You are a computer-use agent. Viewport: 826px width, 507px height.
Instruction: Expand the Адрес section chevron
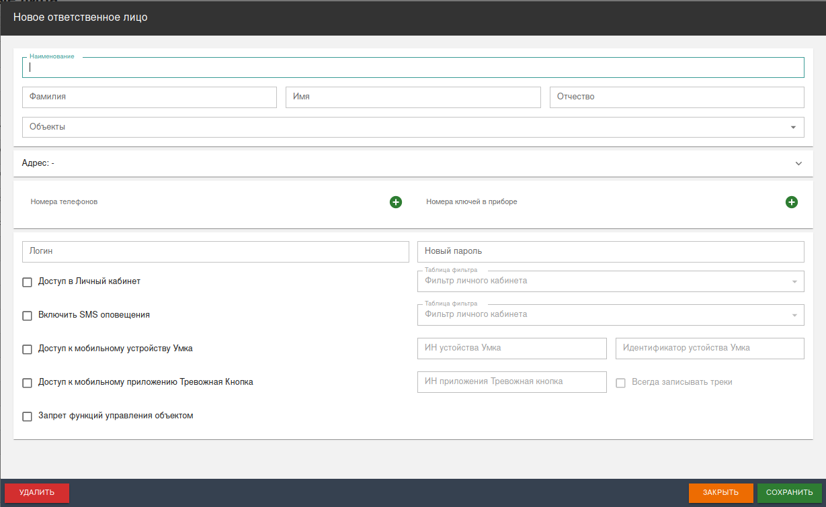tap(798, 163)
